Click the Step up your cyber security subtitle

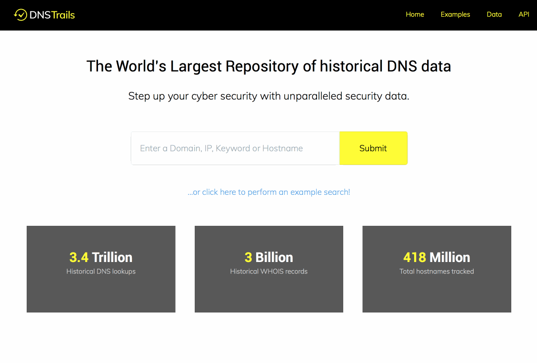269,96
